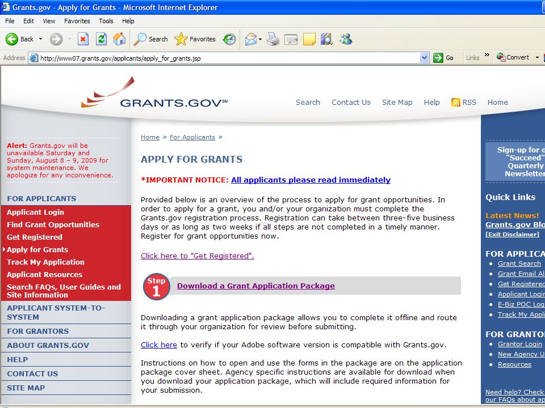Click the Convert toolbar button
This screenshot has width=545, height=408.
click(x=513, y=57)
